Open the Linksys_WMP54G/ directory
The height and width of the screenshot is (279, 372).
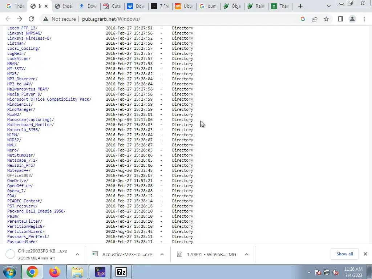click(x=25, y=33)
